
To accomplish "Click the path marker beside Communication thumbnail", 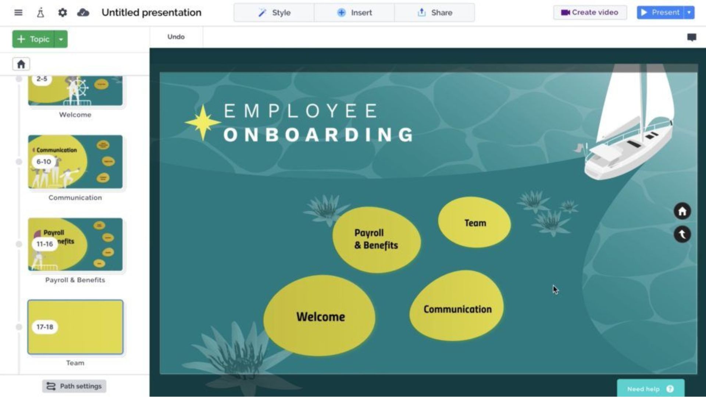I will pyautogui.click(x=19, y=162).
